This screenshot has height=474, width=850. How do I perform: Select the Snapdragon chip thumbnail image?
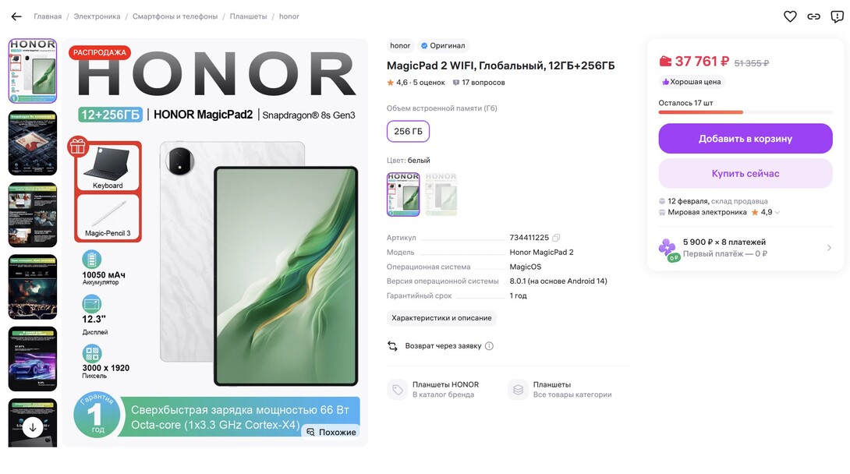33,143
